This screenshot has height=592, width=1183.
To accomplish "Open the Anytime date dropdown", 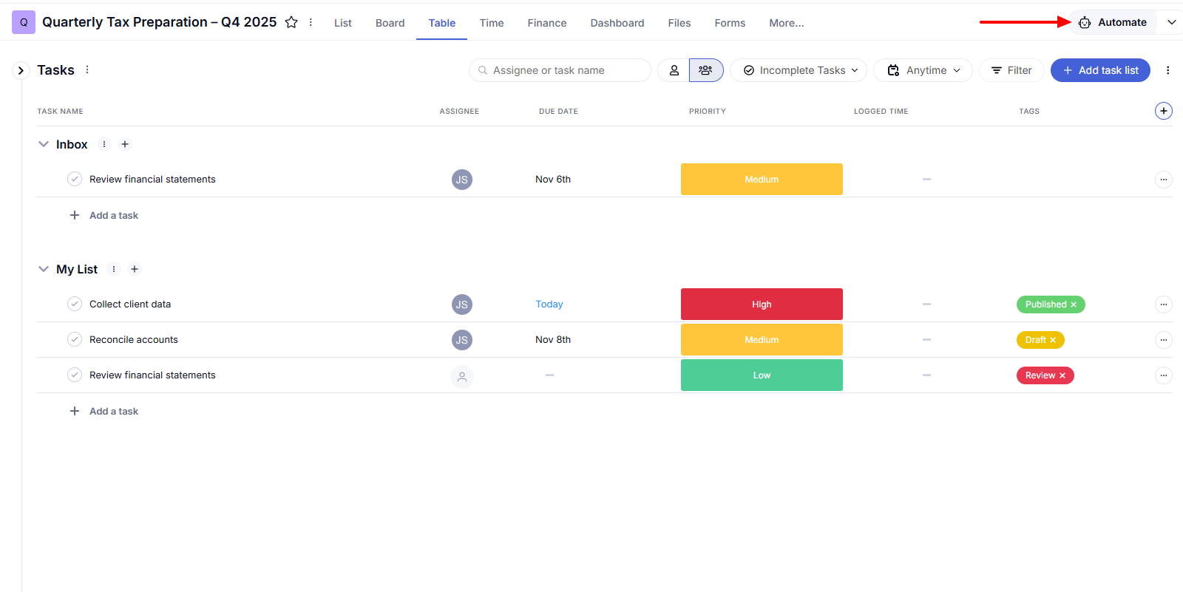I will point(923,70).
